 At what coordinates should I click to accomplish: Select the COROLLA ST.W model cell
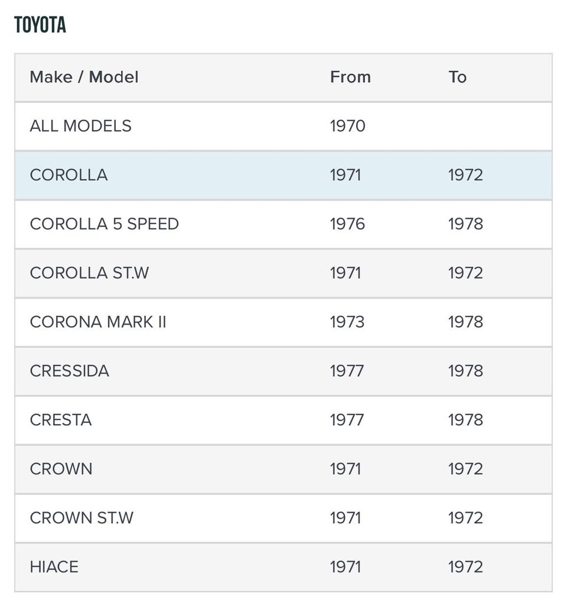click(89, 273)
